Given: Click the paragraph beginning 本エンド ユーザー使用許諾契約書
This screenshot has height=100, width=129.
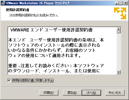Looking at the screenshot, I should pos(56,48).
